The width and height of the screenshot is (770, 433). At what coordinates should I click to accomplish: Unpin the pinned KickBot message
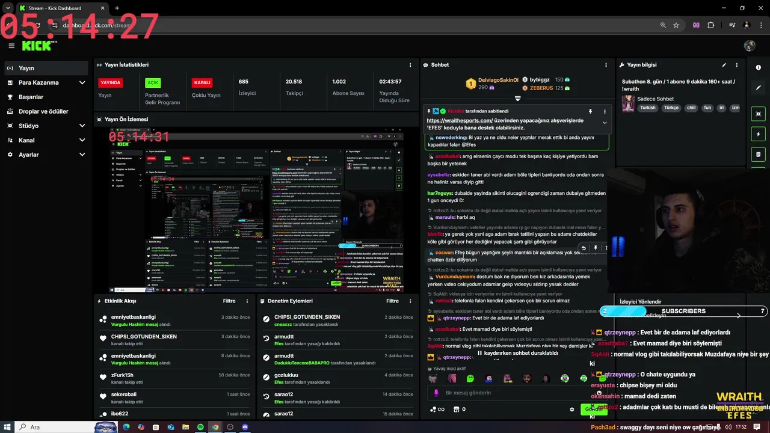click(590, 111)
